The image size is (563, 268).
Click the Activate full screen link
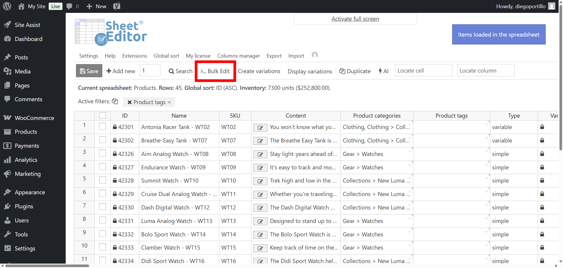[x=355, y=19]
